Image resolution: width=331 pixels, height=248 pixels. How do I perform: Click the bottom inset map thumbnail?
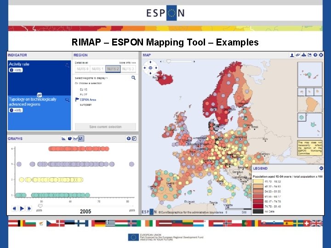(x=310, y=125)
